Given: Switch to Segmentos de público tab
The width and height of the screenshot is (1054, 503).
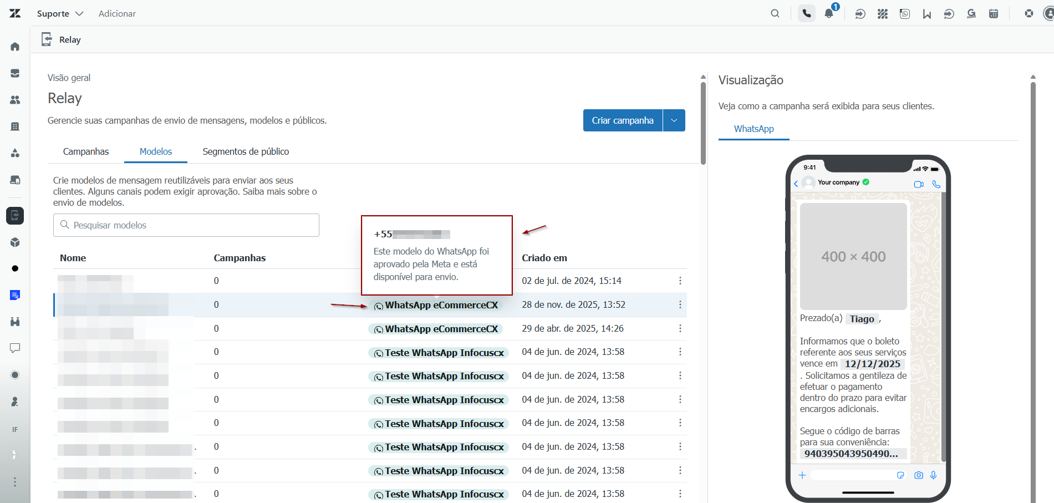Looking at the screenshot, I should (246, 151).
